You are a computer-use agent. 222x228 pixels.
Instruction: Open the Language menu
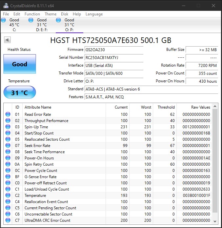coord(94,14)
